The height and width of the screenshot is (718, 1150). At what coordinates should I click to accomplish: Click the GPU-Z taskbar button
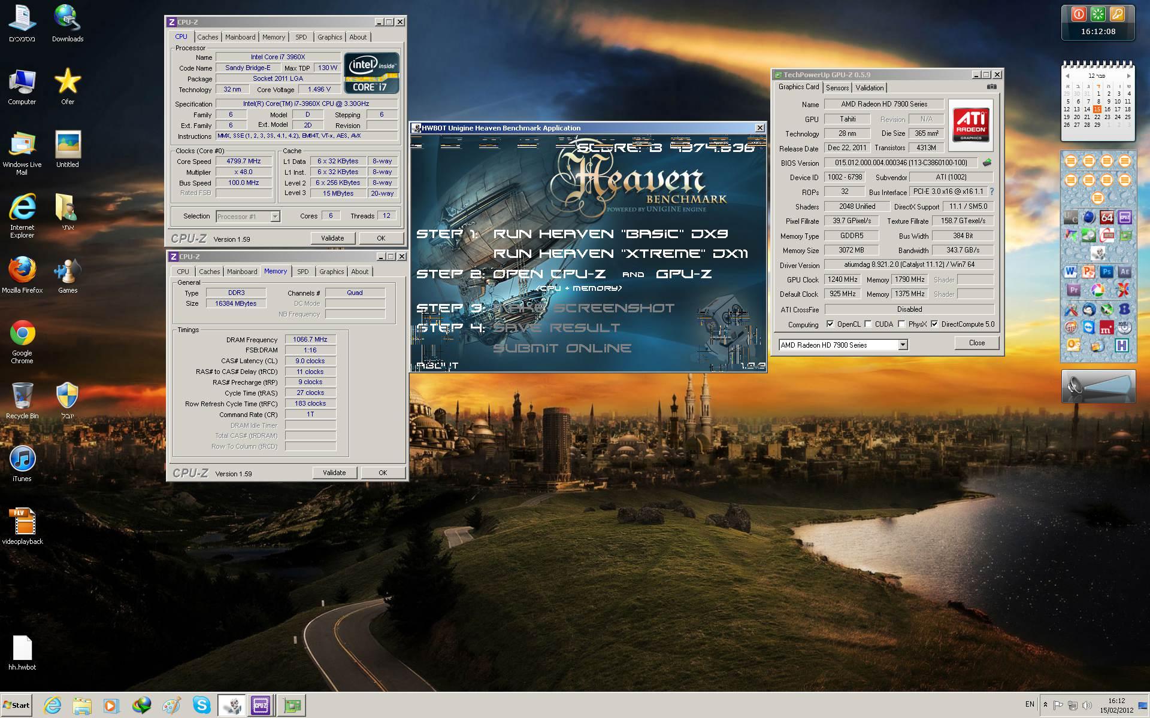point(292,705)
